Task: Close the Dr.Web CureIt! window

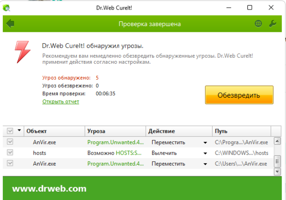Action: coord(271,8)
